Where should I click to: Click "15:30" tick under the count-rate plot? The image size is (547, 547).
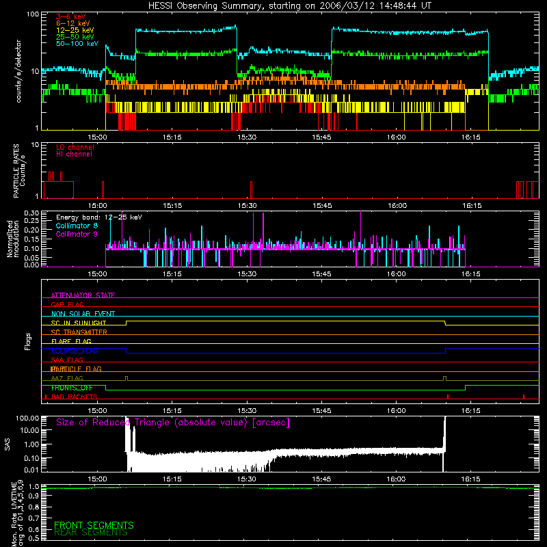tap(247, 137)
